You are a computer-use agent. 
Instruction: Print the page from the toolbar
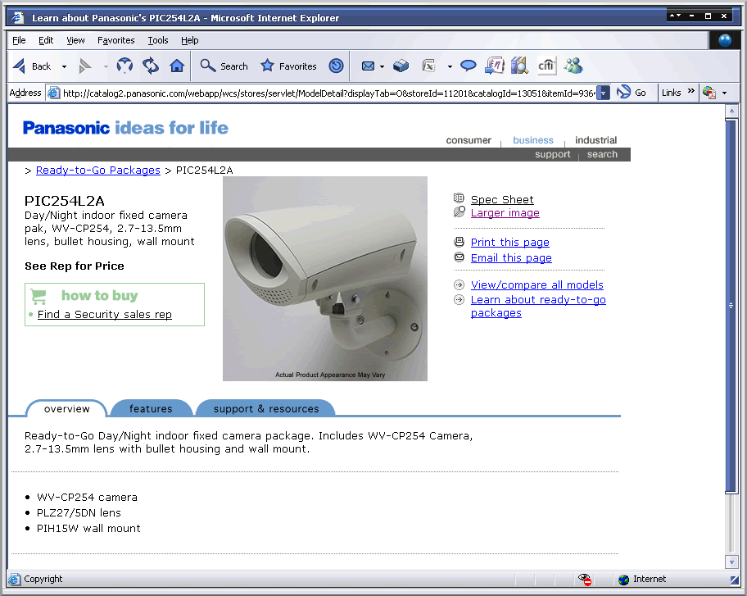[x=401, y=66]
